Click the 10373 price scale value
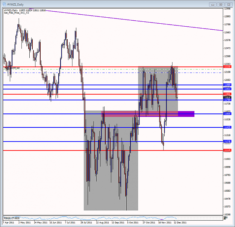The height and width of the screenshot is (227, 235). [227, 206]
